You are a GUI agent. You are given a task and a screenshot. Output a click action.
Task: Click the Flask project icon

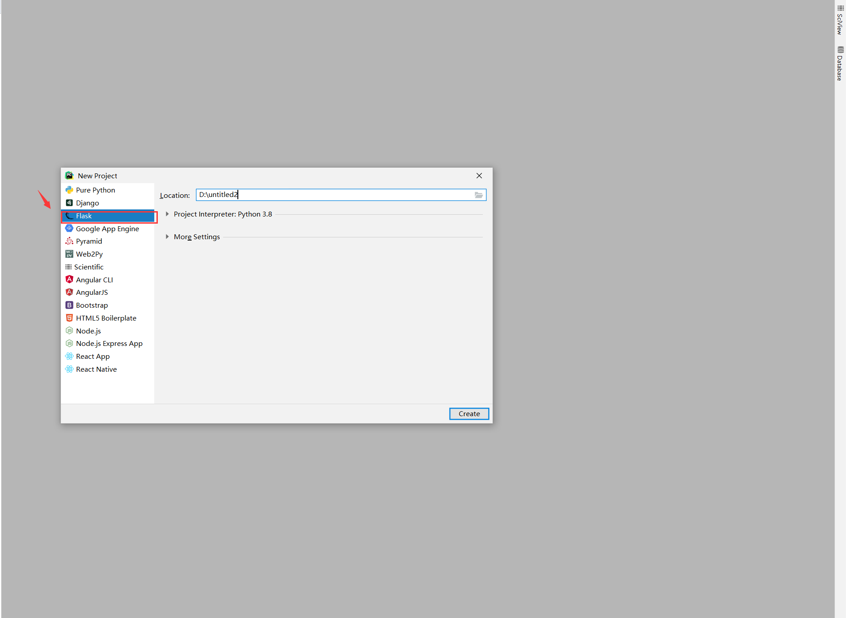[x=69, y=216]
